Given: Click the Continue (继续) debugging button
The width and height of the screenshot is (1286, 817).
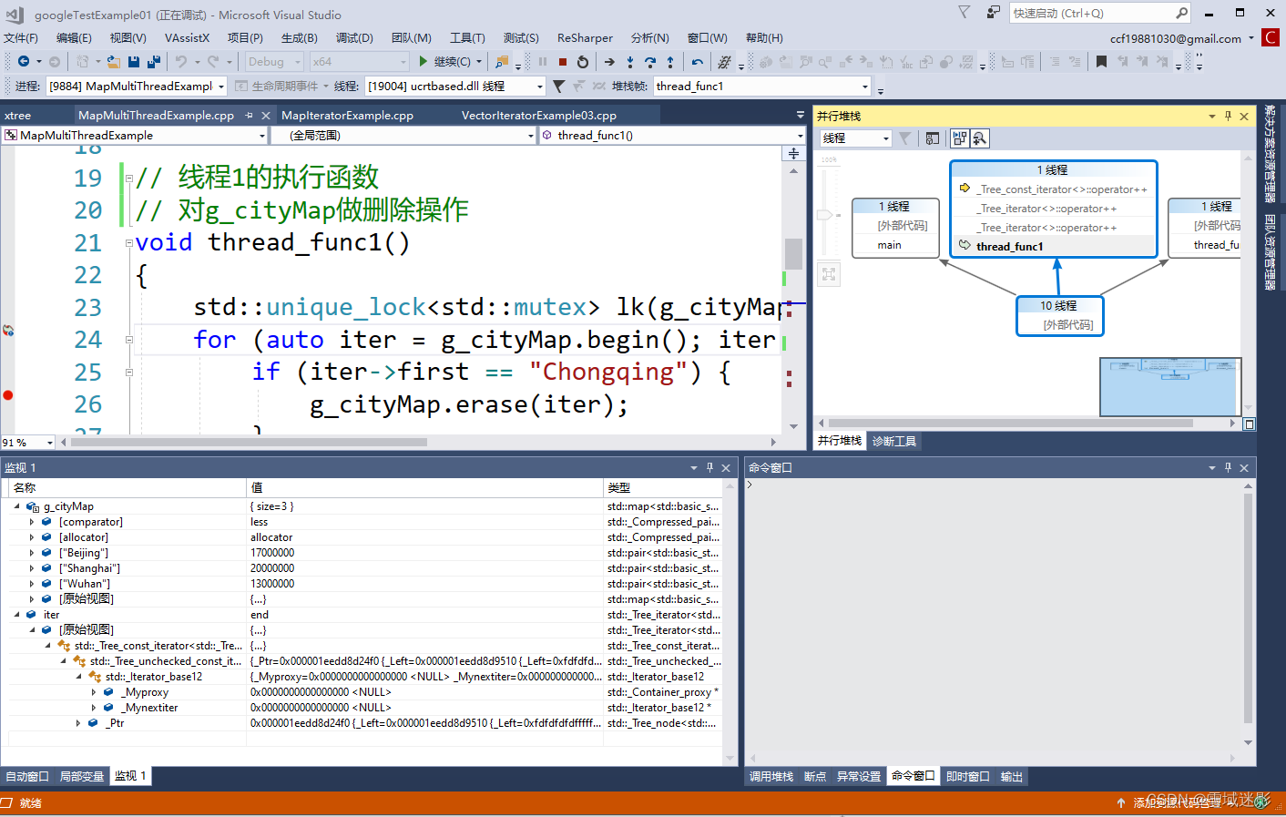Looking at the screenshot, I should coord(450,62).
